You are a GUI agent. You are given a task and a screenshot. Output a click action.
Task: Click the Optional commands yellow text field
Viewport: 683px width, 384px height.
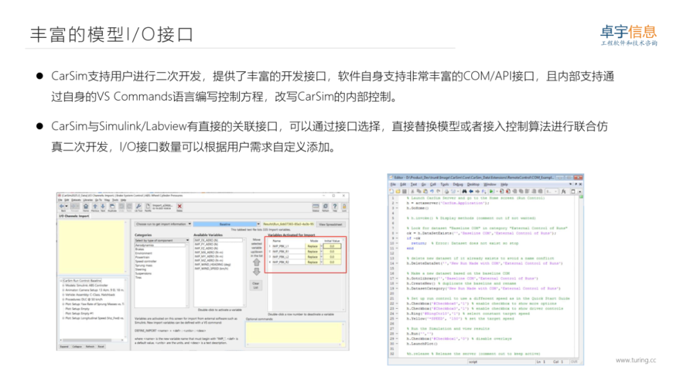[x=295, y=333]
